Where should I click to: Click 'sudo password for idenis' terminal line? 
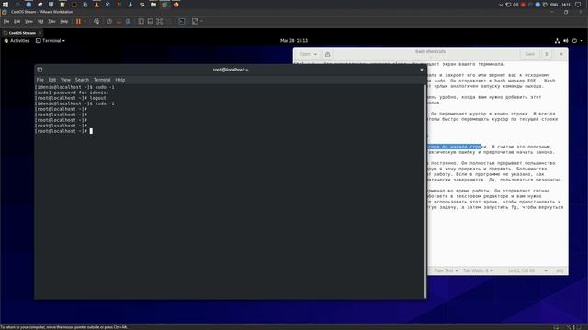(x=72, y=93)
